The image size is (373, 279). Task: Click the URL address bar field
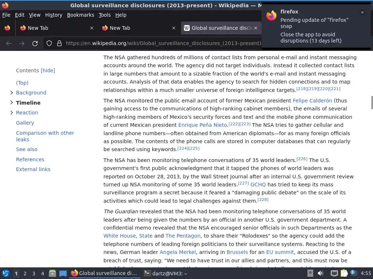[164, 44]
